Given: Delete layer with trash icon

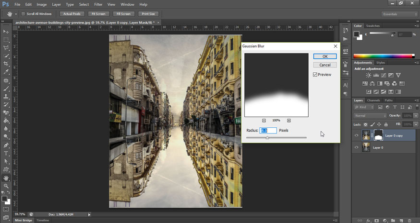Looking at the screenshot, I should [409, 221].
